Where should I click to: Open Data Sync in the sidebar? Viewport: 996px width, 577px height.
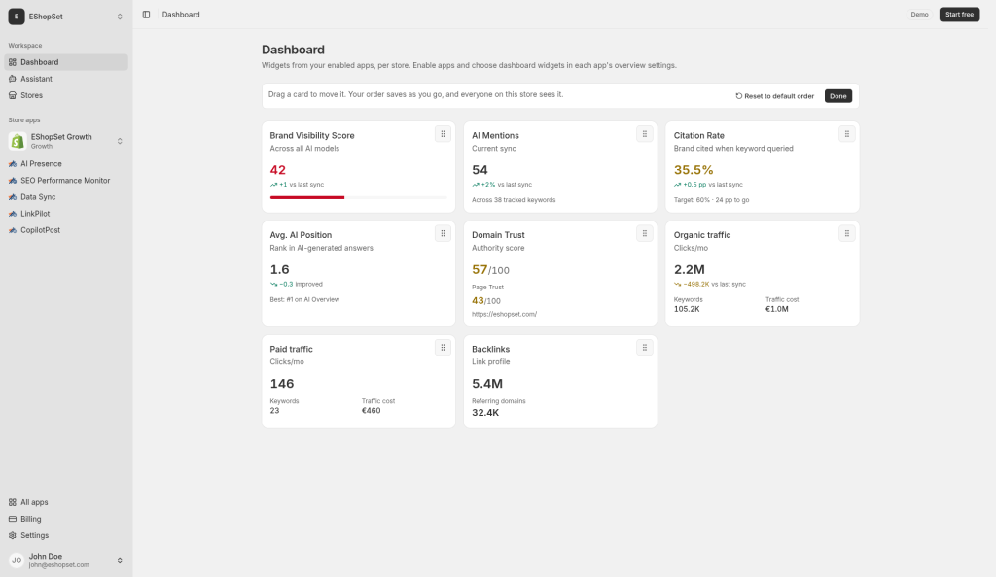point(66,197)
